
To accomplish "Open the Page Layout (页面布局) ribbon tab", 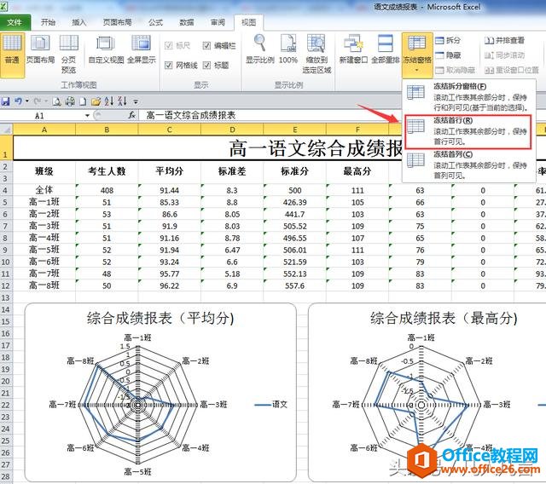I will coord(118,23).
